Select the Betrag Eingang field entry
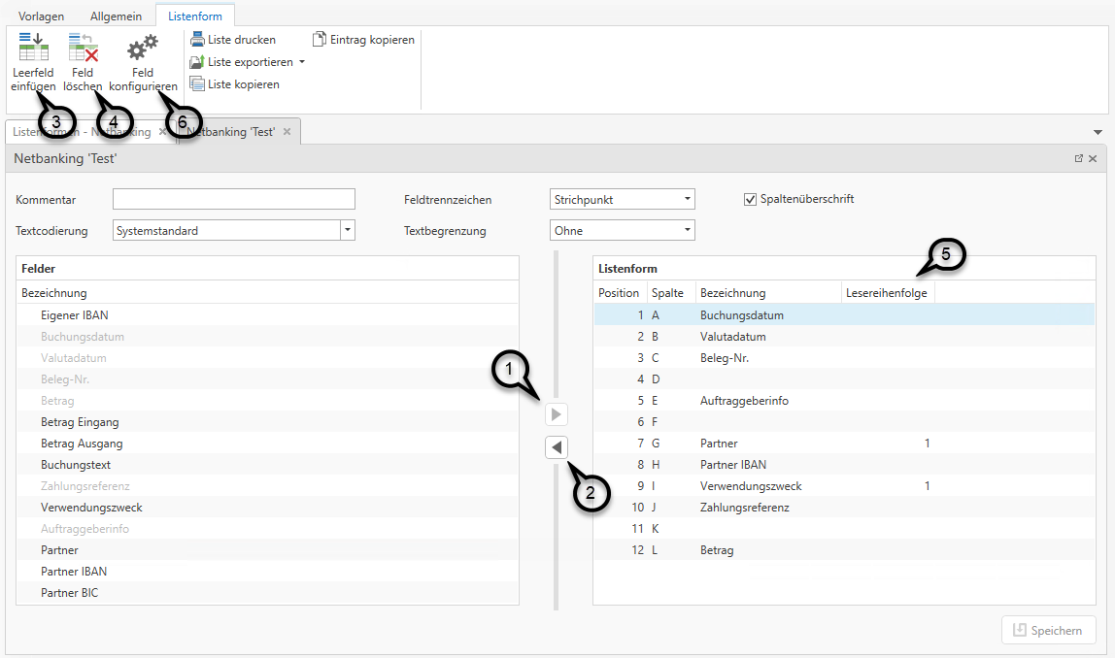This screenshot has height=658, width=1115. pyautogui.click(x=80, y=422)
